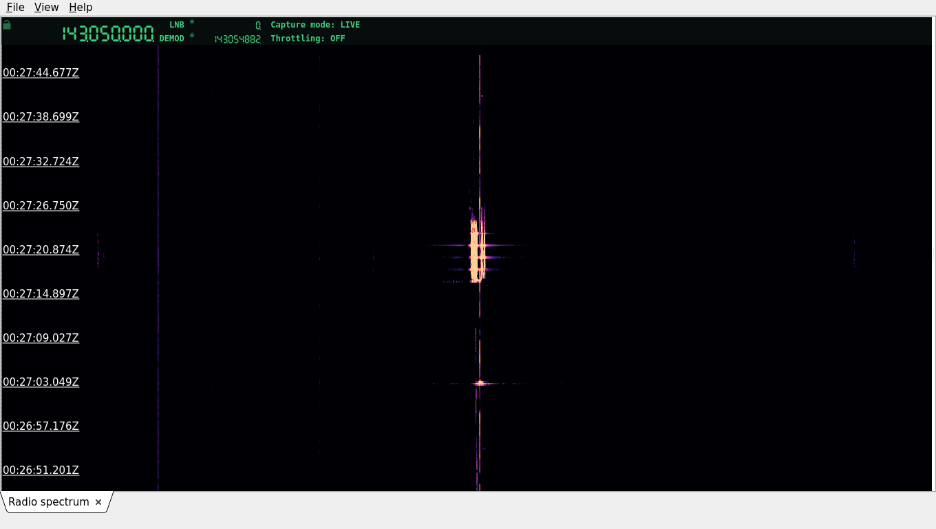Select the Radio spectrum tab
The height and width of the screenshot is (529, 936).
pos(49,502)
